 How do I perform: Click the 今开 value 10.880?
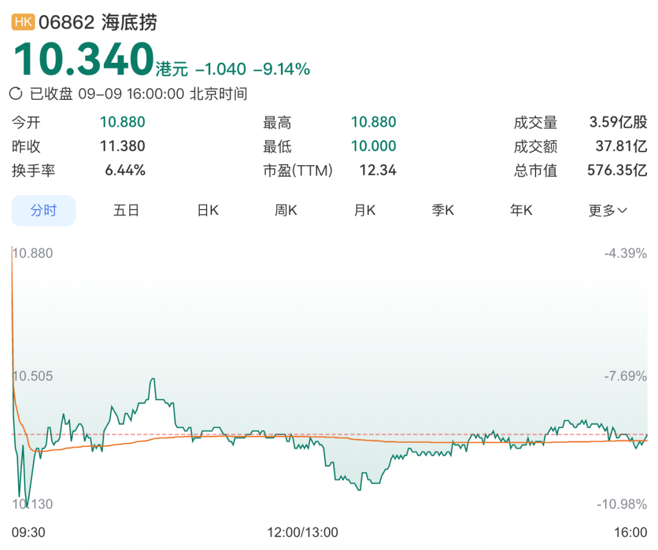122,122
